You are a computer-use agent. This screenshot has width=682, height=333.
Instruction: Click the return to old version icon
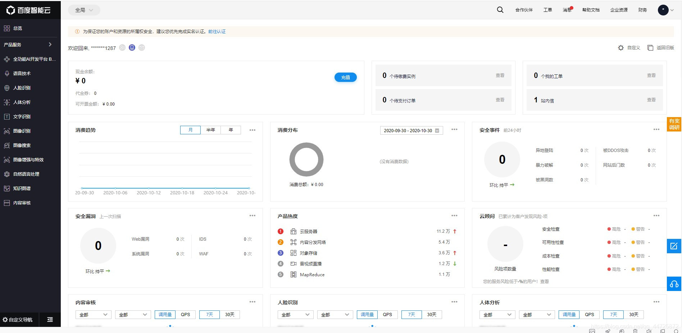650,48
